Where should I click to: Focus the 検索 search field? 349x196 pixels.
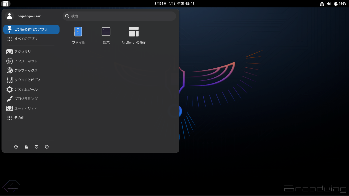119,16
